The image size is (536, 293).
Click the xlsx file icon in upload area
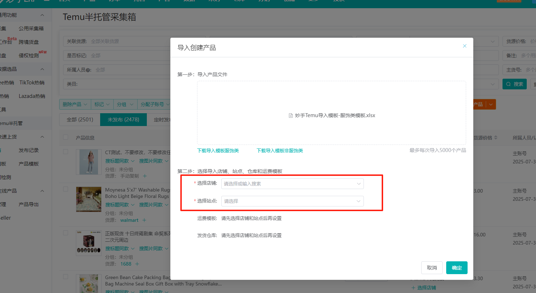[x=291, y=116]
